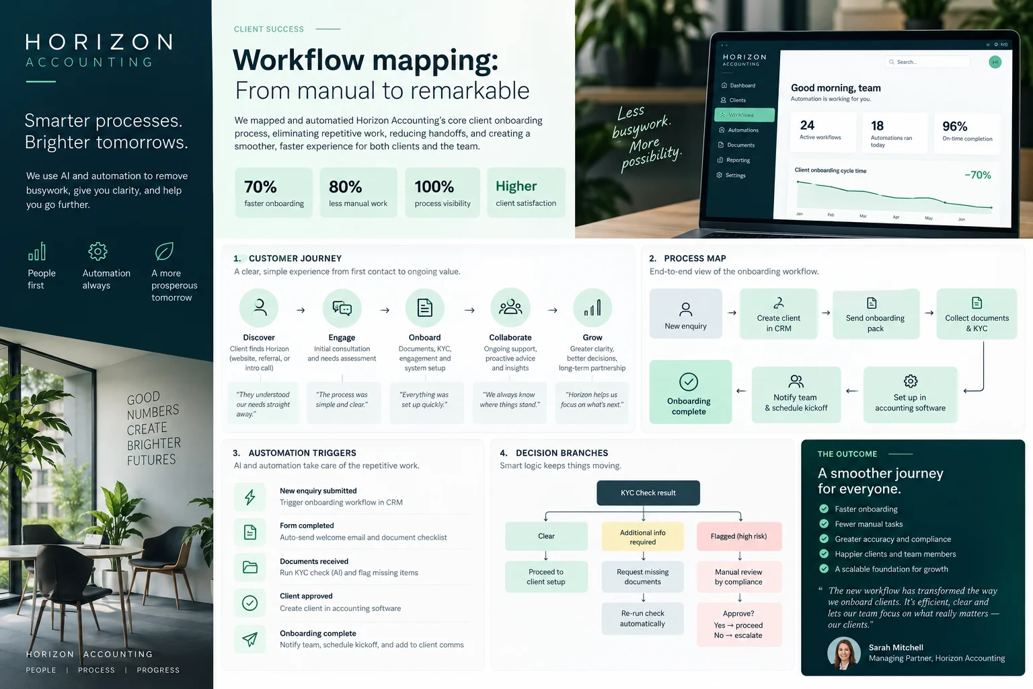Click the Greater accuracy and compliance check
1033x689 pixels.
coord(824,538)
